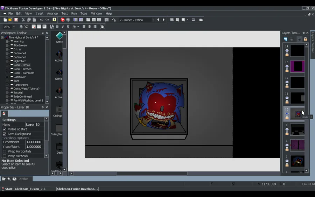The width and height of the screenshot is (315, 197).
Task: Select Cutscene1 frame in workspace tree
Action: click(x=20, y=53)
